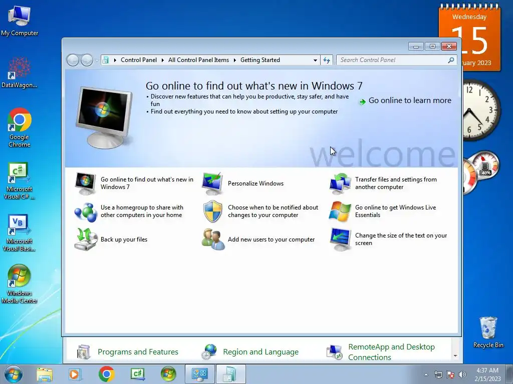Expand the arrow after All Control Panel Items

(234, 60)
